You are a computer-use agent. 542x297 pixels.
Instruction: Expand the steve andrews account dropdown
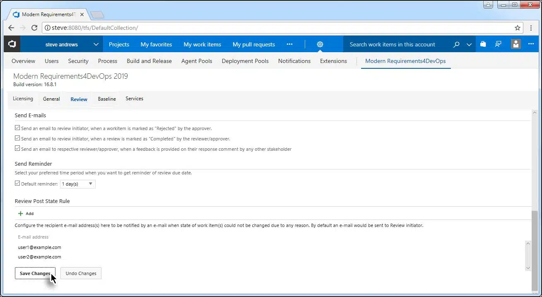click(96, 44)
